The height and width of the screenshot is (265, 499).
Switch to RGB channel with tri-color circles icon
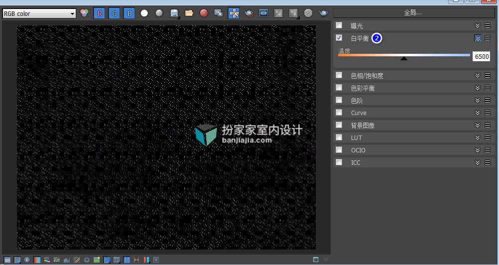point(84,13)
